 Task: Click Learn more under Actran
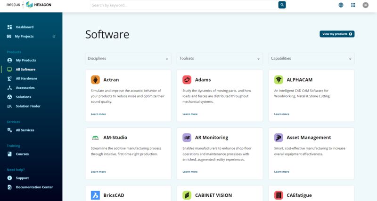[98, 114]
